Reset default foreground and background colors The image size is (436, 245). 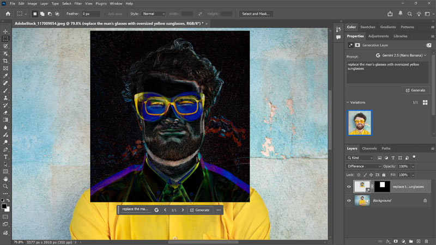click(x=3, y=200)
